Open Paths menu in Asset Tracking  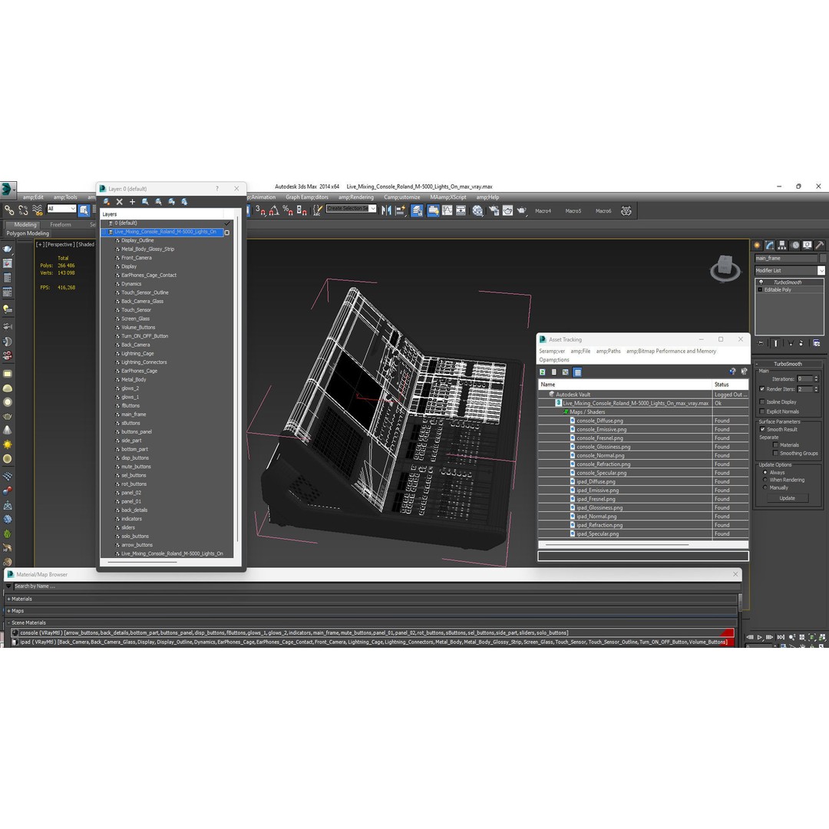tap(608, 351)
